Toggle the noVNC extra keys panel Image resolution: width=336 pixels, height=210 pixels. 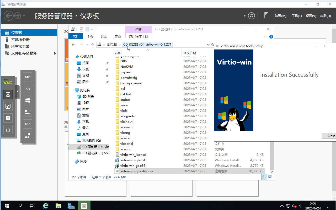[x=8, y=94]
